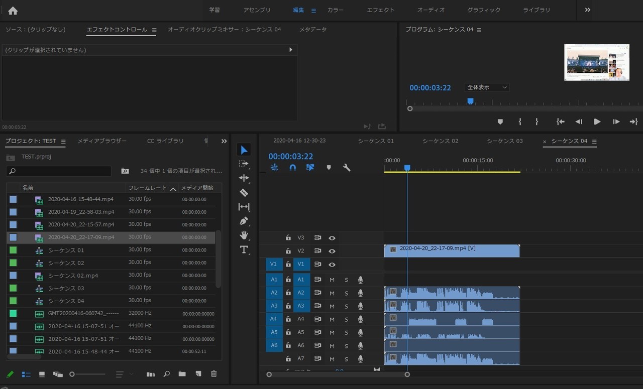Open CC ライブラリ tab
Viewport: 643px width, 389px height.
(165, 142)
